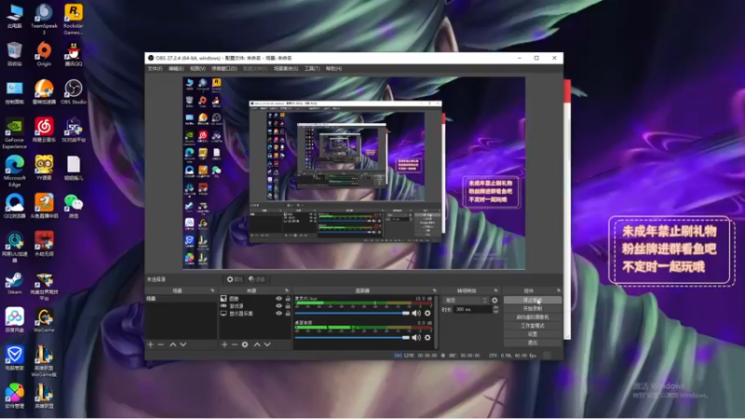Click 启动虚拟摄像机 Start Virtual Camera button
Viewport: 745px width, 419px height.
tap(532, 317)
